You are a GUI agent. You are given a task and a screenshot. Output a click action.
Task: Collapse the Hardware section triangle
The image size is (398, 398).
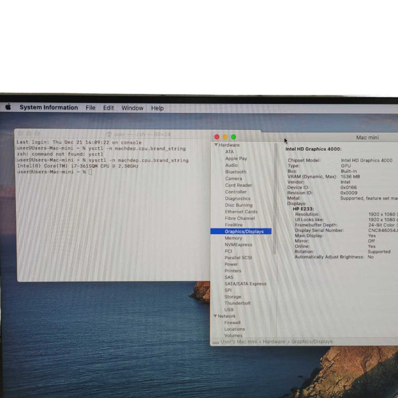pyautogui.click(x=216, y=144)
